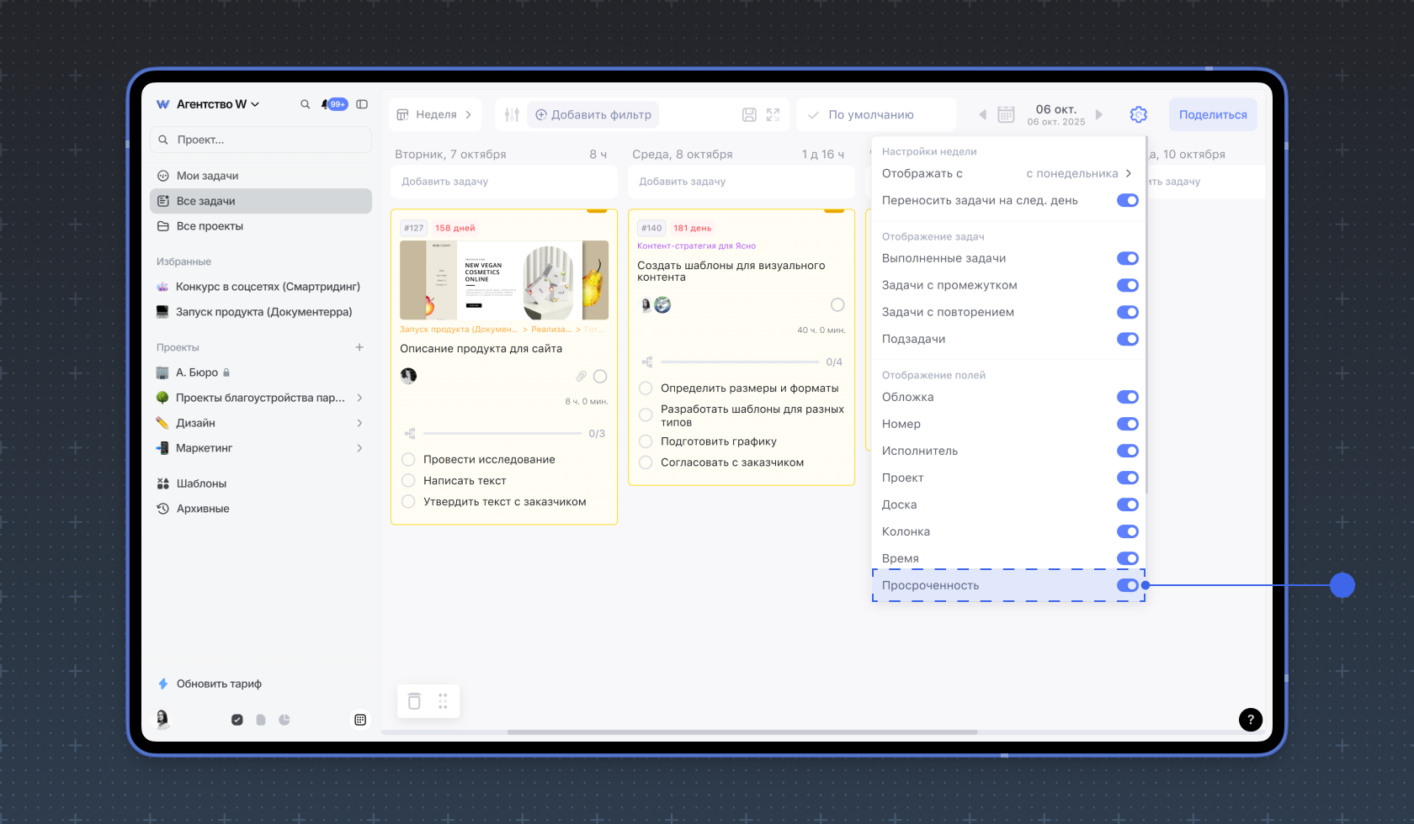Toggle Переносить задачи на след. день

tap(1127, 200)
